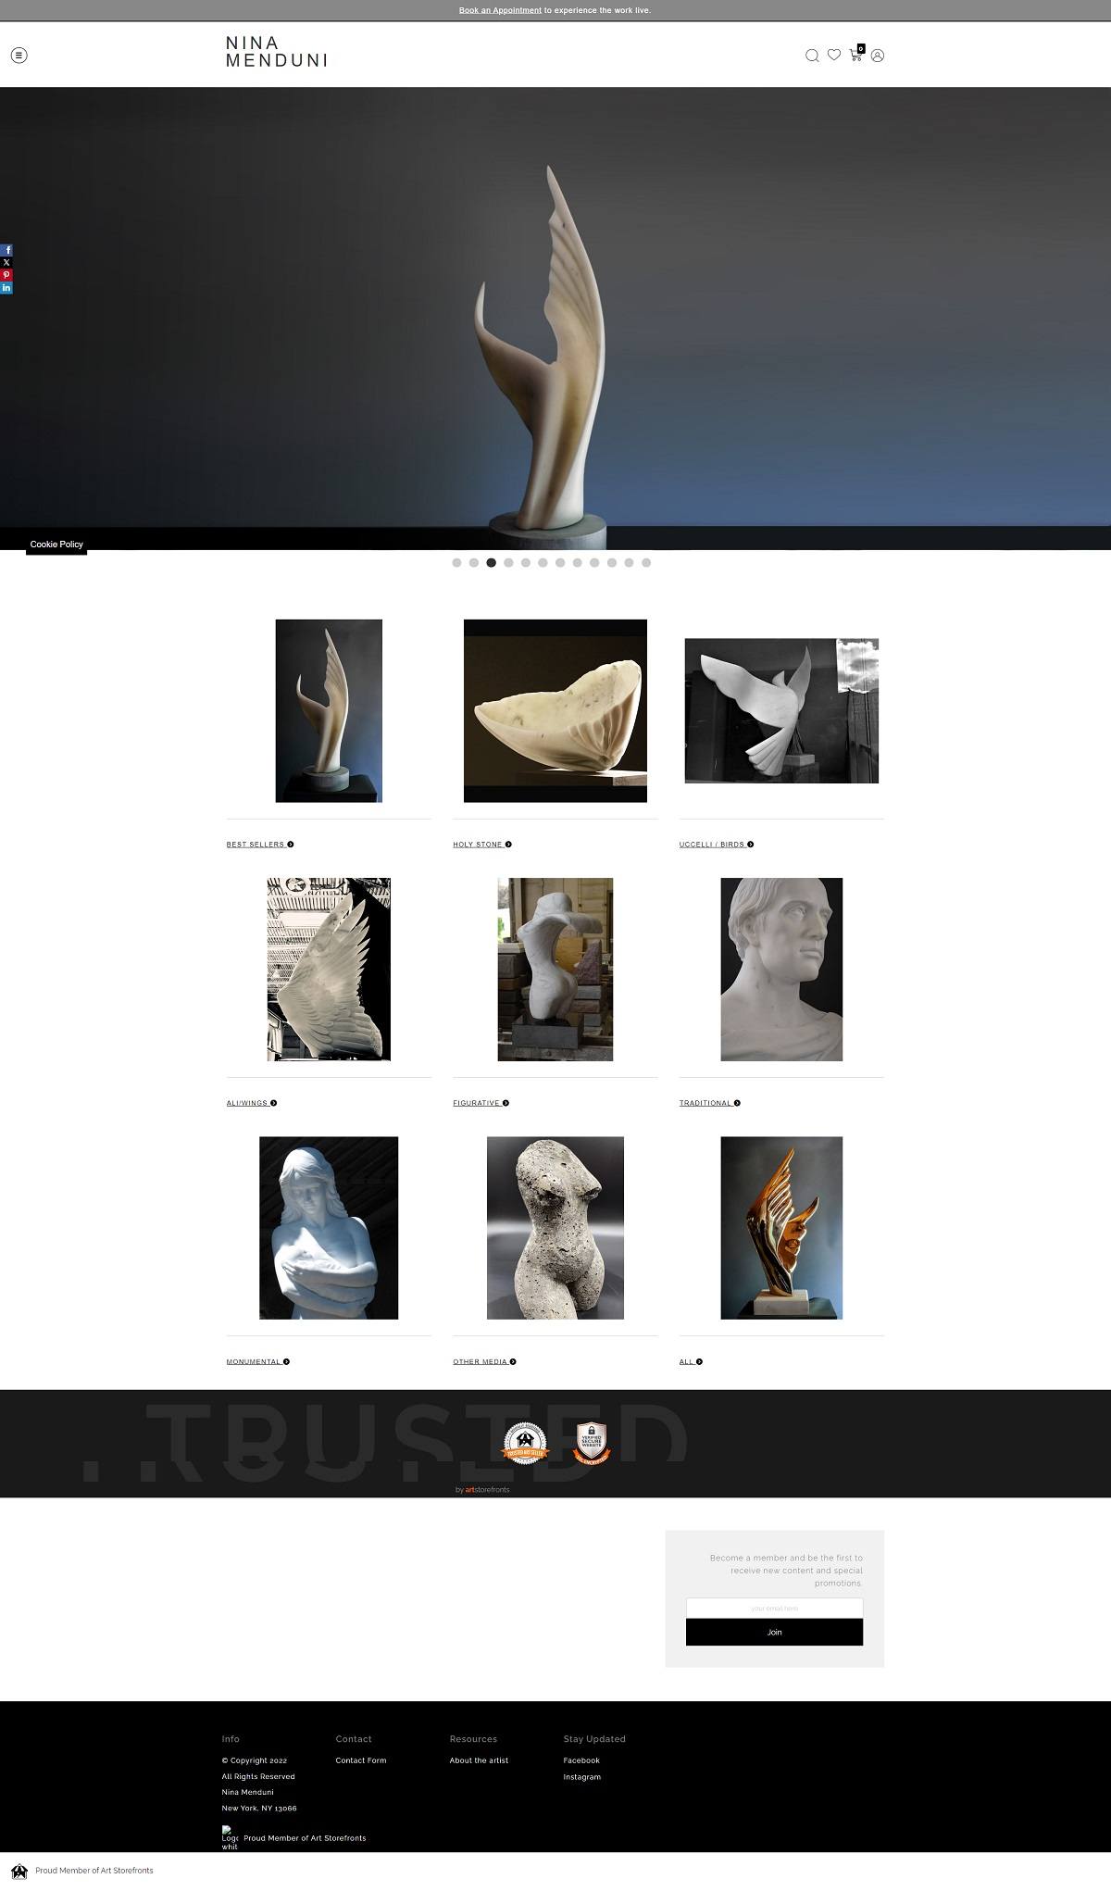Open the Facebook footer link
This screenshot has width=1111, height=1891.
pyautogui.click(x=581, y=1760)
